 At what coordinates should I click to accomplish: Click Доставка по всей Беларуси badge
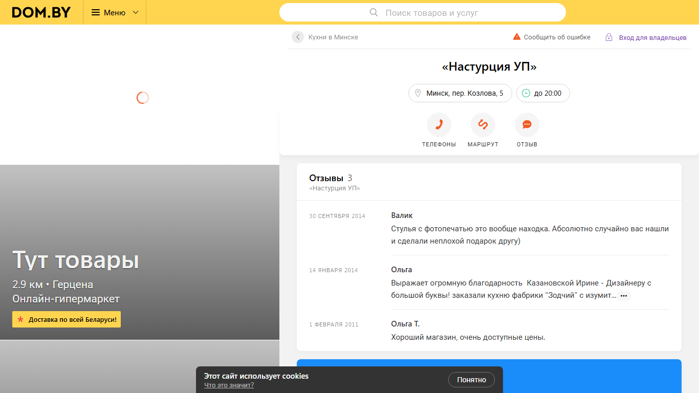click(x=67, y=319)
